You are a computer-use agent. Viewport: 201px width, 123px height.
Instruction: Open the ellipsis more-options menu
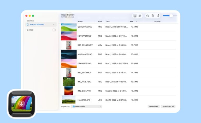[147, 16]
